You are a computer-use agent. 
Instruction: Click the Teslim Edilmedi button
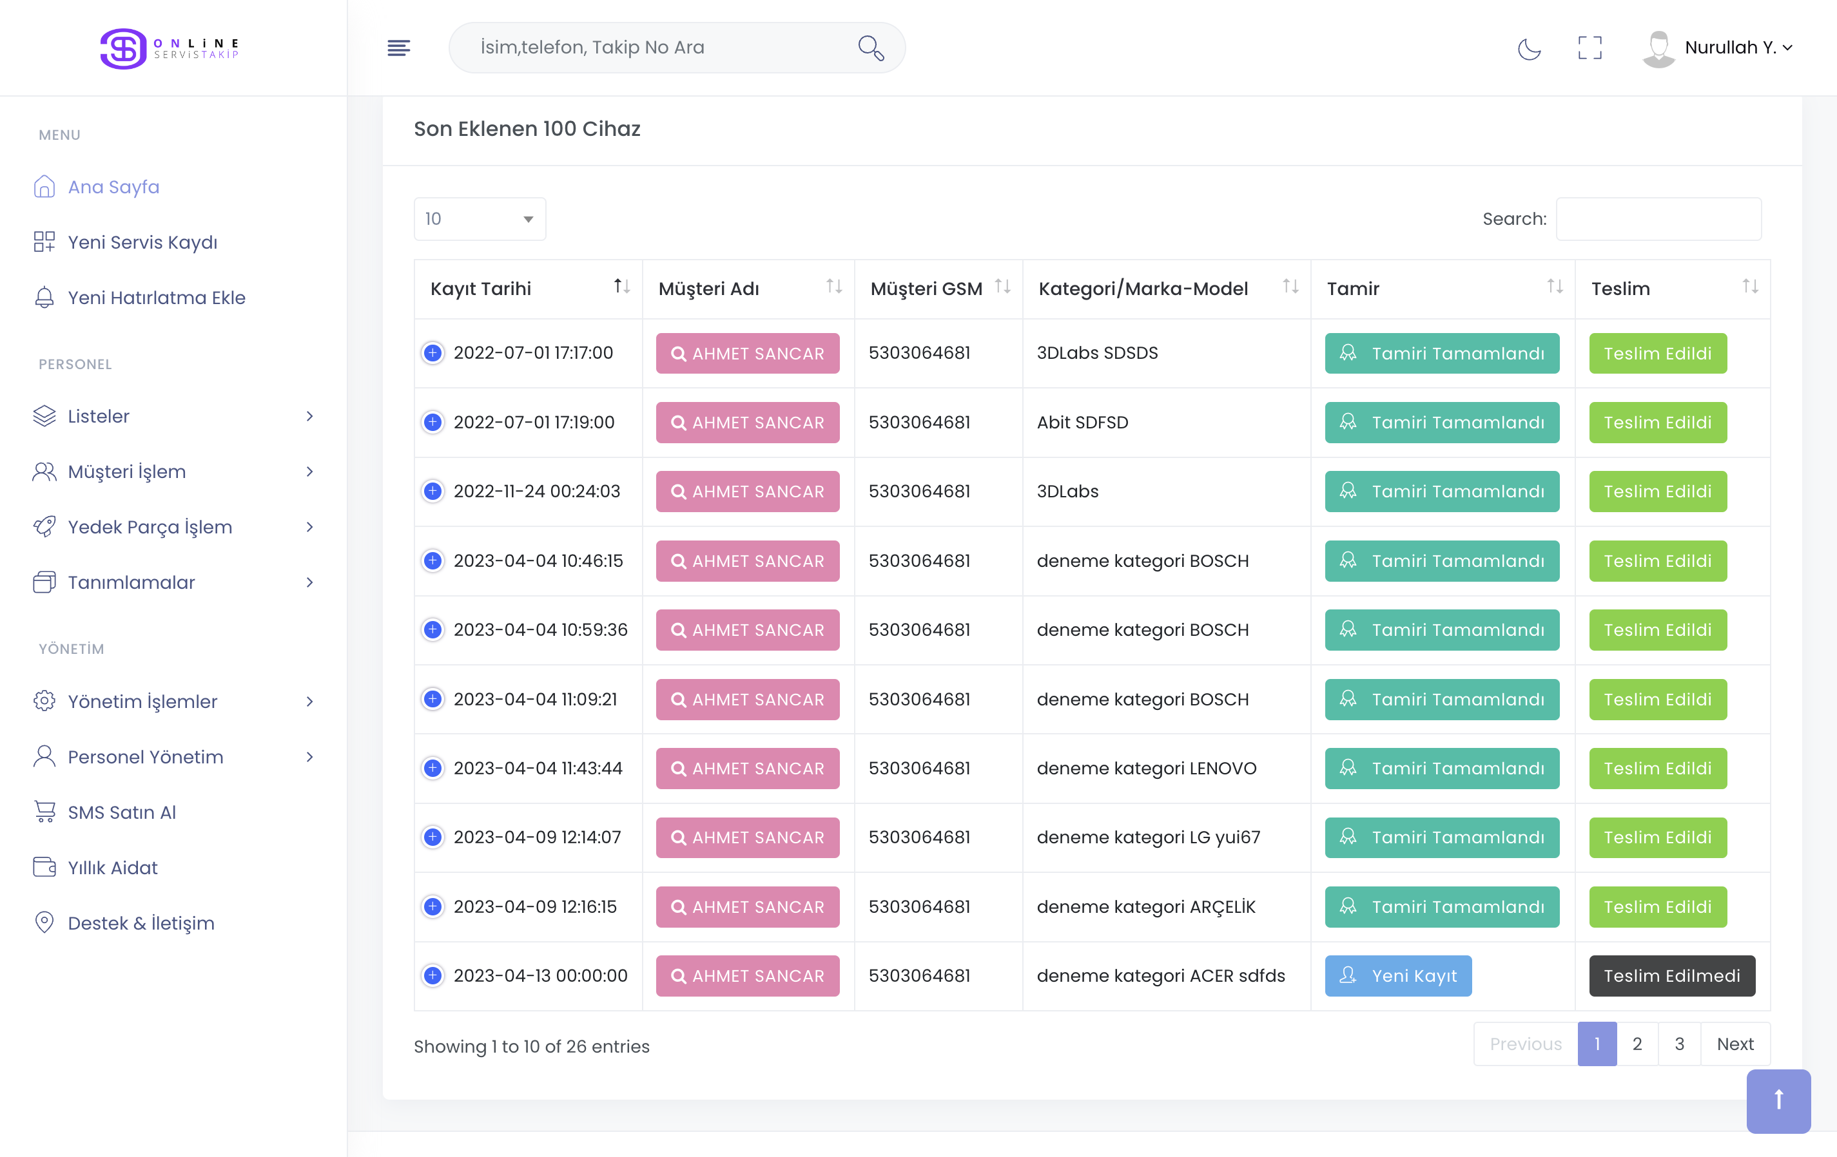(1671, 975)
